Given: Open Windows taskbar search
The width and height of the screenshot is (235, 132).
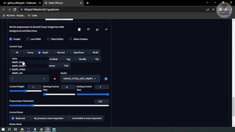Looking at the screenshot, I should [x=9, y=129].
